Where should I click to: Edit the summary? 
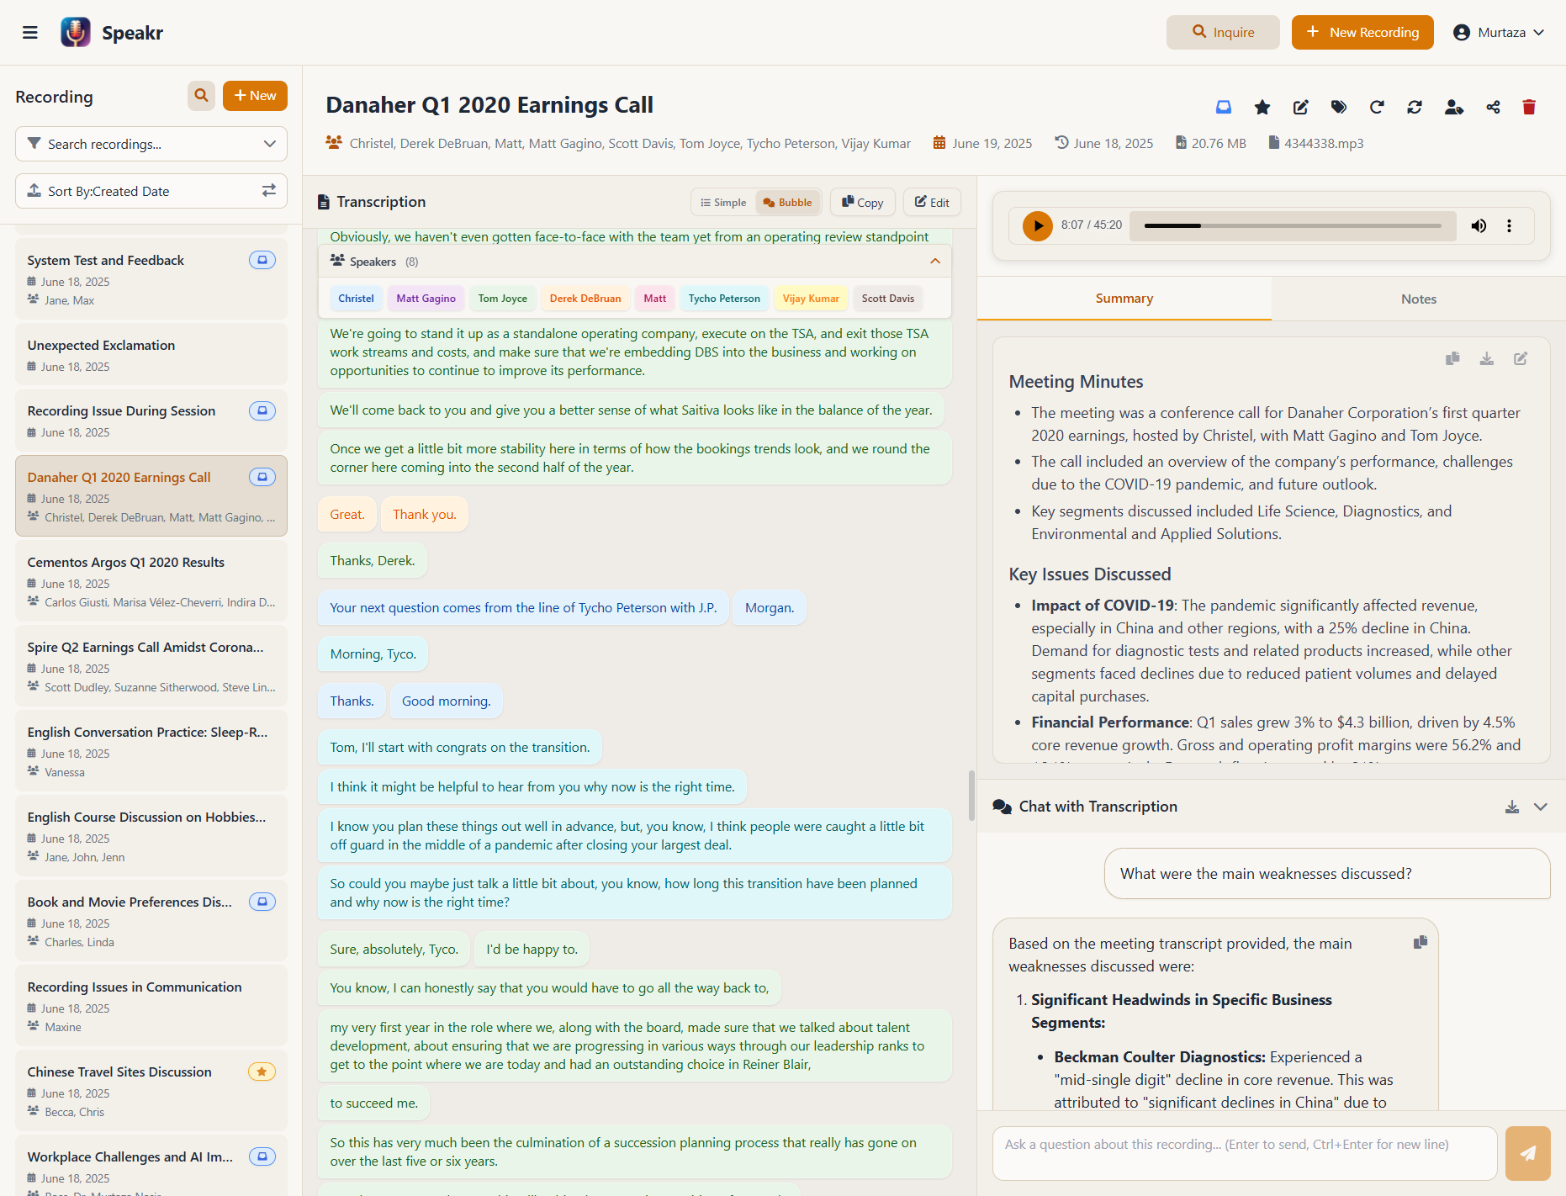coord(1521,358)
